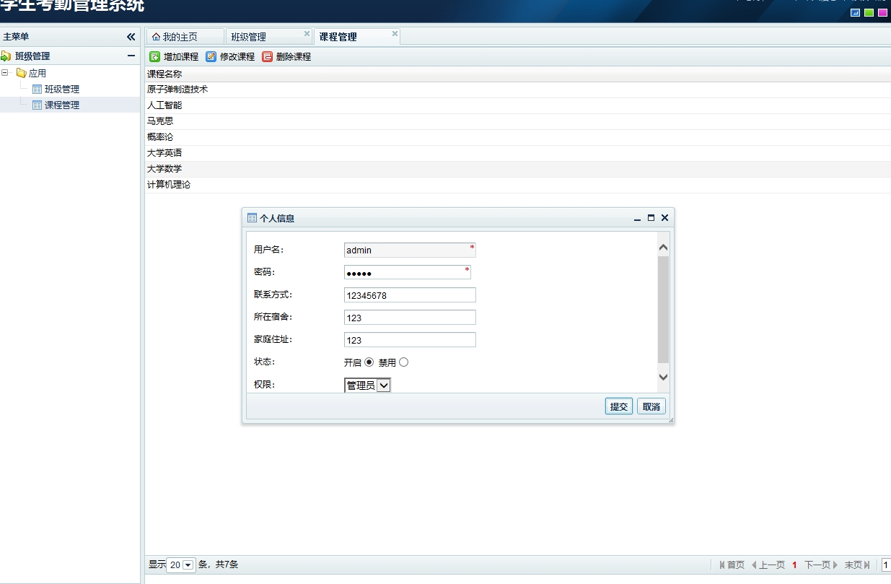Click the 课程名称 column header
891x584 pixels.
tap(518, 74)
